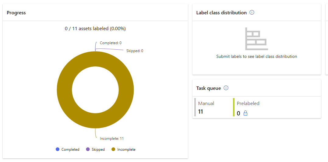The height and width of the screenshot is (162, 328).
Task: Click the purple Skipped legend dot
Action: (88, 149)
